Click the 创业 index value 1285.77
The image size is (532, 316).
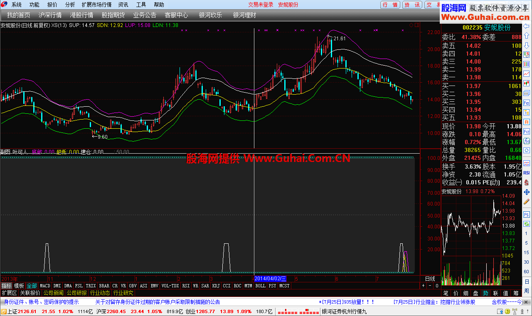coord(206,311)
